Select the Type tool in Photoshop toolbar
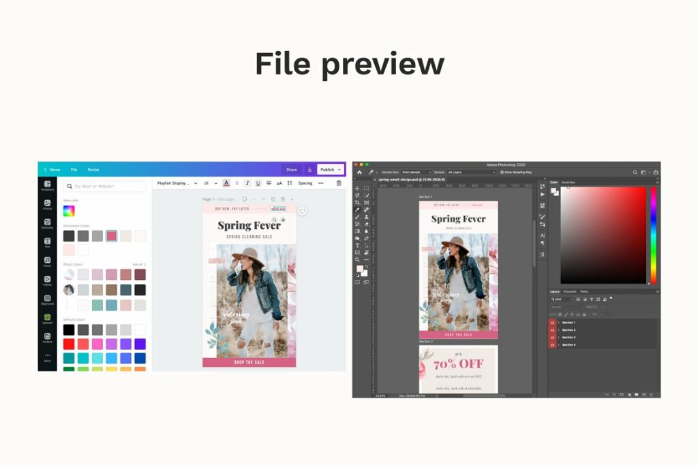 pos(357,245)
